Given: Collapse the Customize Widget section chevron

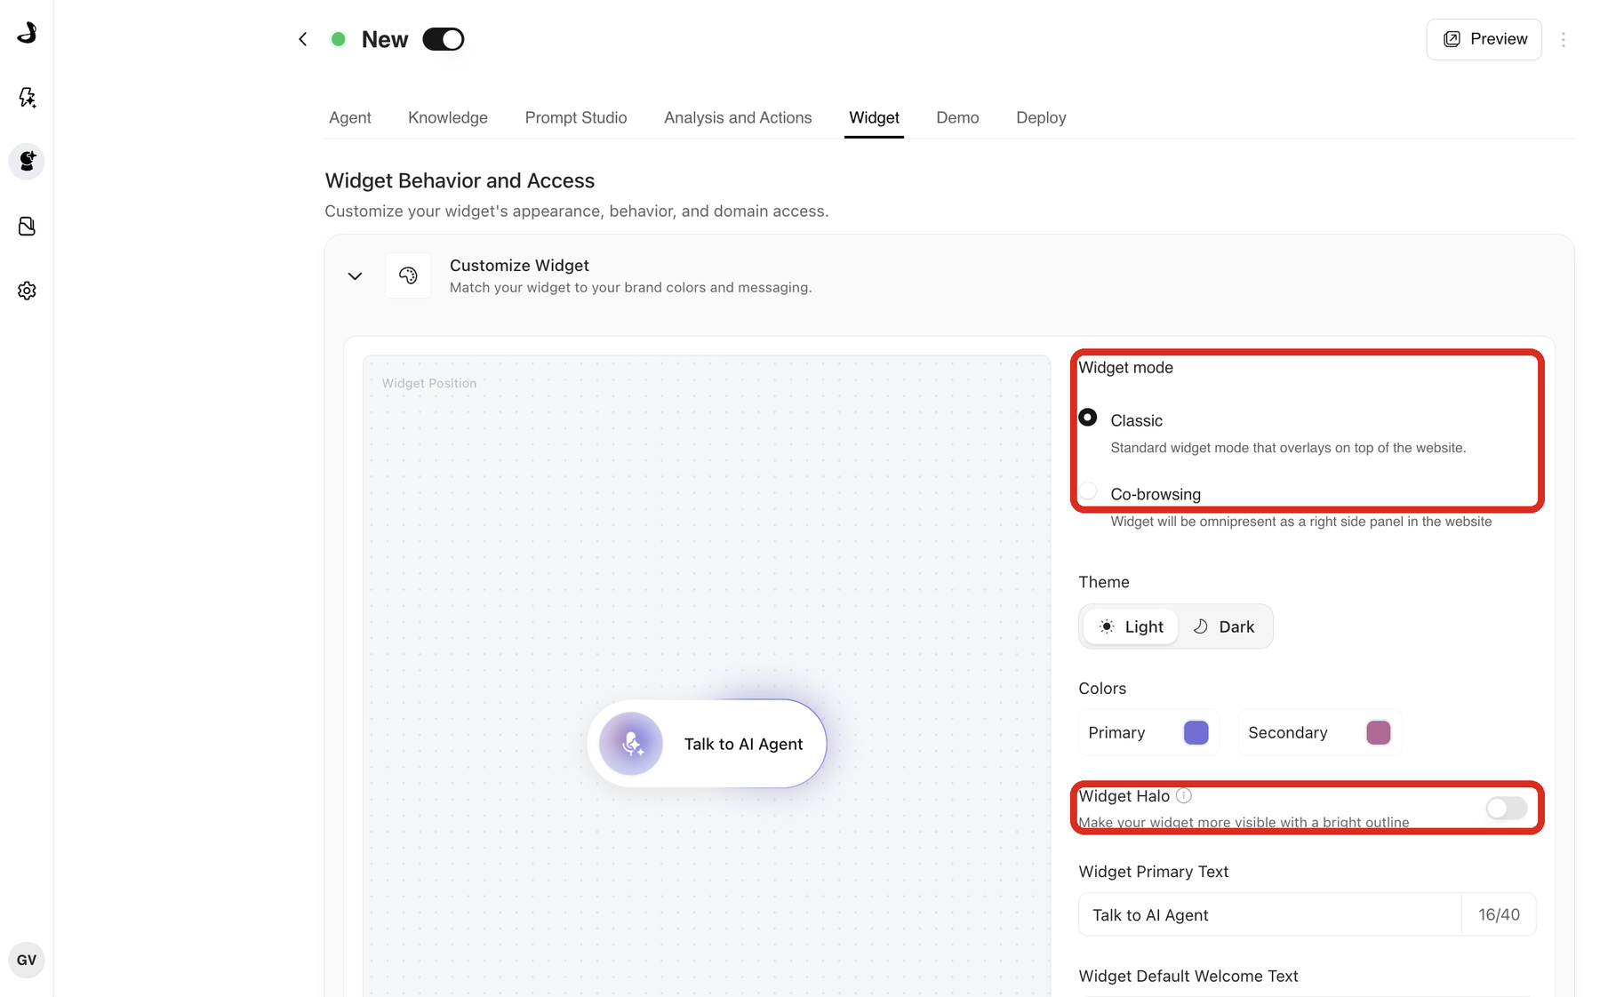Looking at the screenshot, I should coord(355,276).
